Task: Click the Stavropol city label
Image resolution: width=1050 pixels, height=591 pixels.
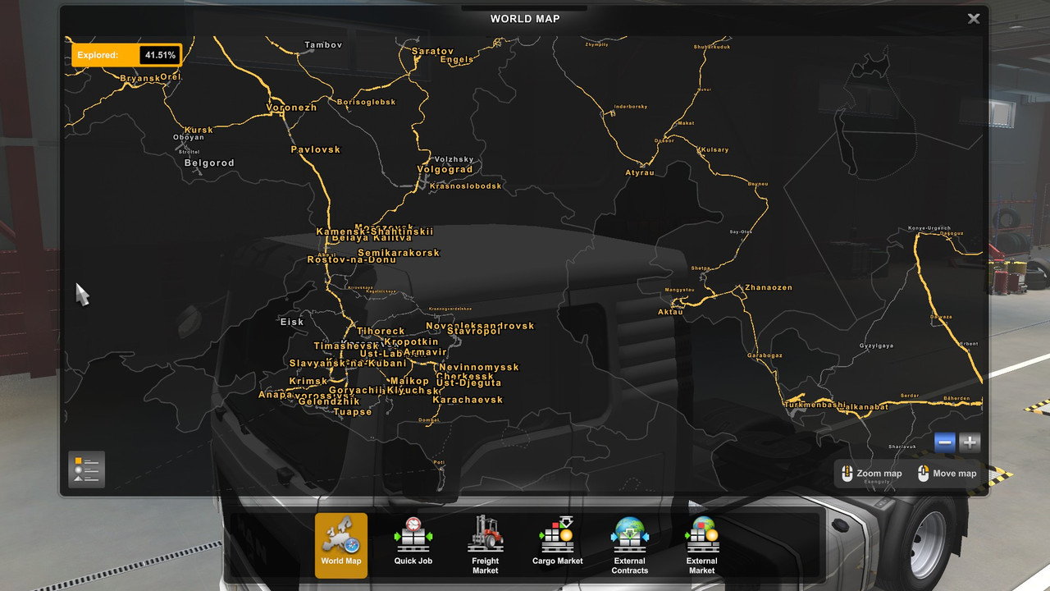Action: coord(474,332)
